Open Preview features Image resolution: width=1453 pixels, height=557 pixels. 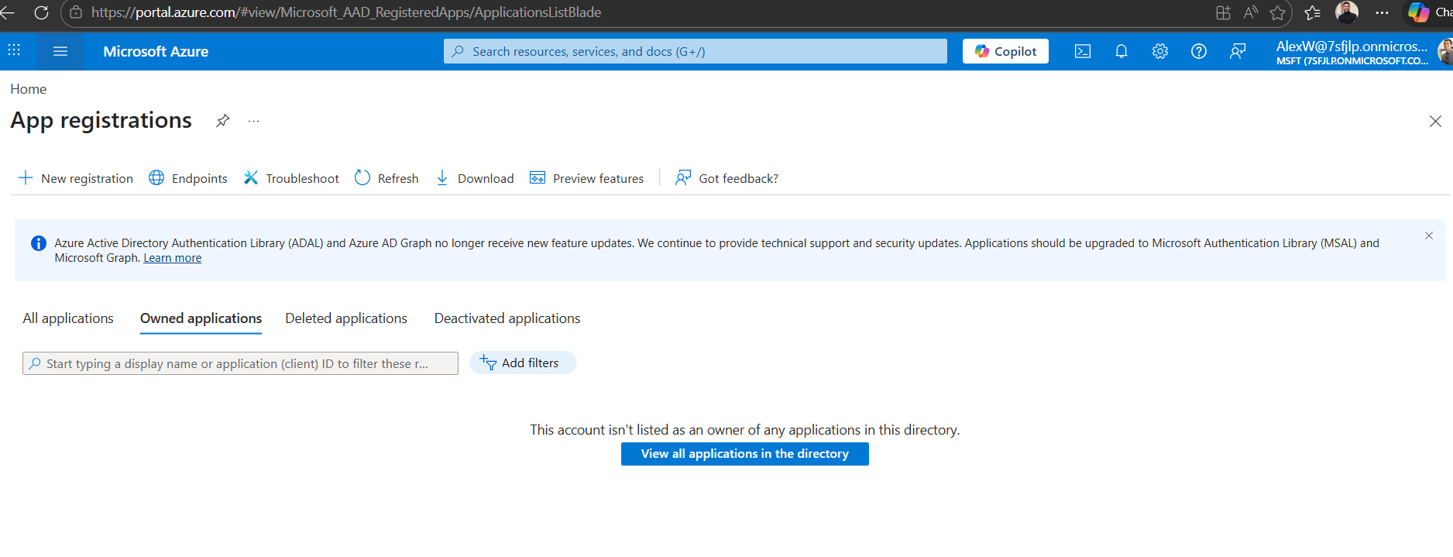[x=586, y=178]
